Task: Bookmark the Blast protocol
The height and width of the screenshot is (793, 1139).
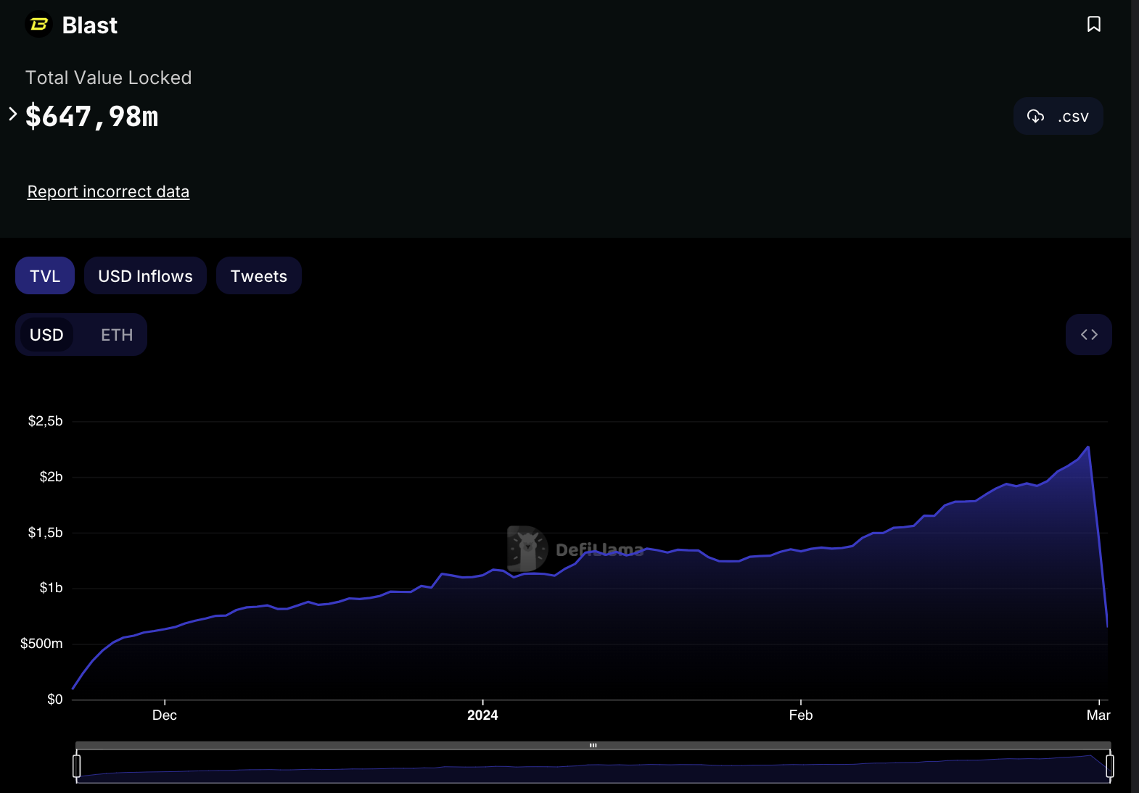Action: pos(1094,24)
